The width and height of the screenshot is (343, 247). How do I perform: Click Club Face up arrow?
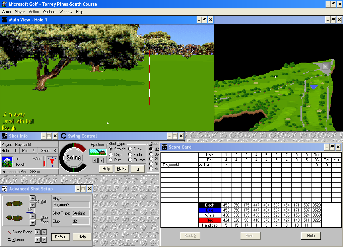pos(32,217)
